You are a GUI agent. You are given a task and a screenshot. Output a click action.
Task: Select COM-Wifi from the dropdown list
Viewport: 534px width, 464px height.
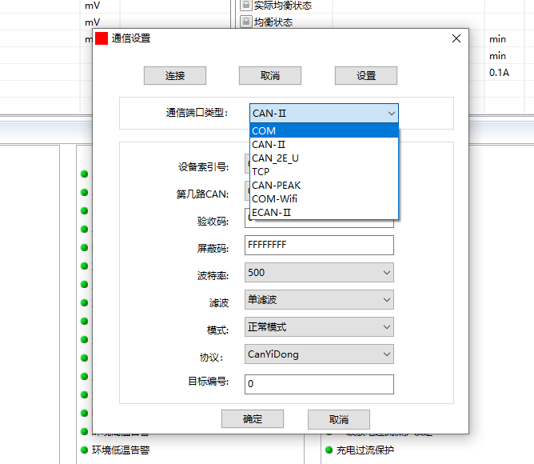click(323, 199)
